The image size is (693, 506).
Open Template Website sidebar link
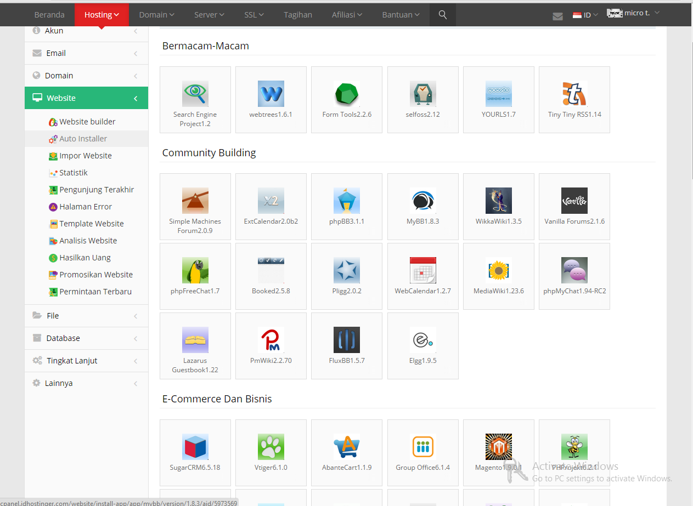point(86,224)
